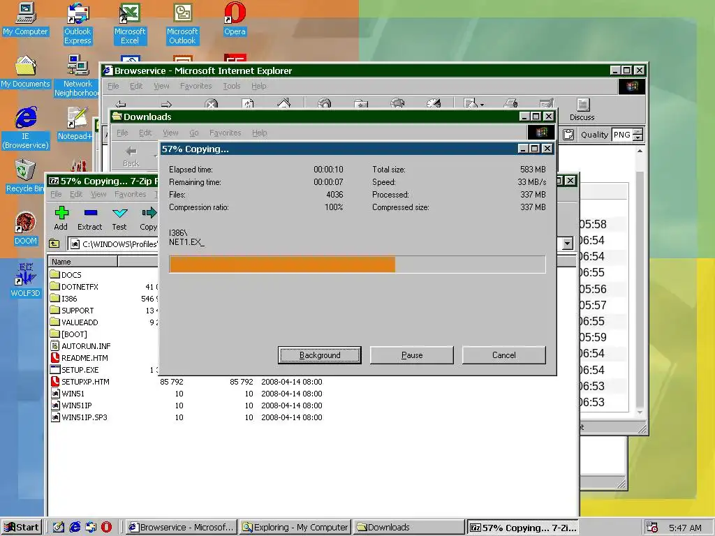Open File menu in Internet Explorer

pyautogui.click(x=113, y=86)
